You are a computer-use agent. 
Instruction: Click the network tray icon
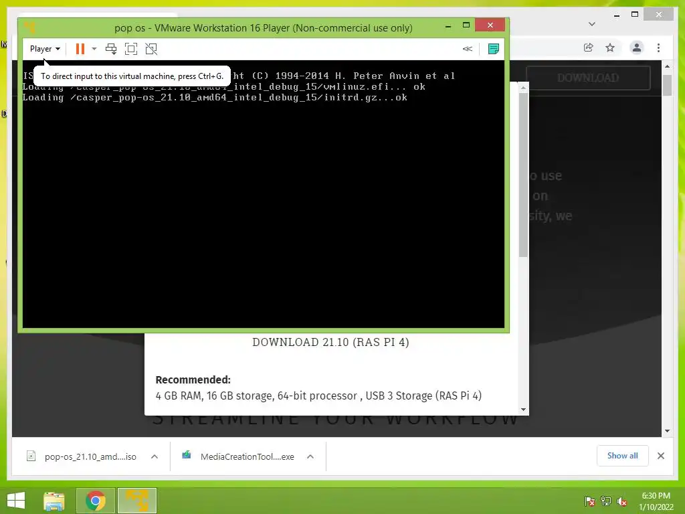(606, 501)
